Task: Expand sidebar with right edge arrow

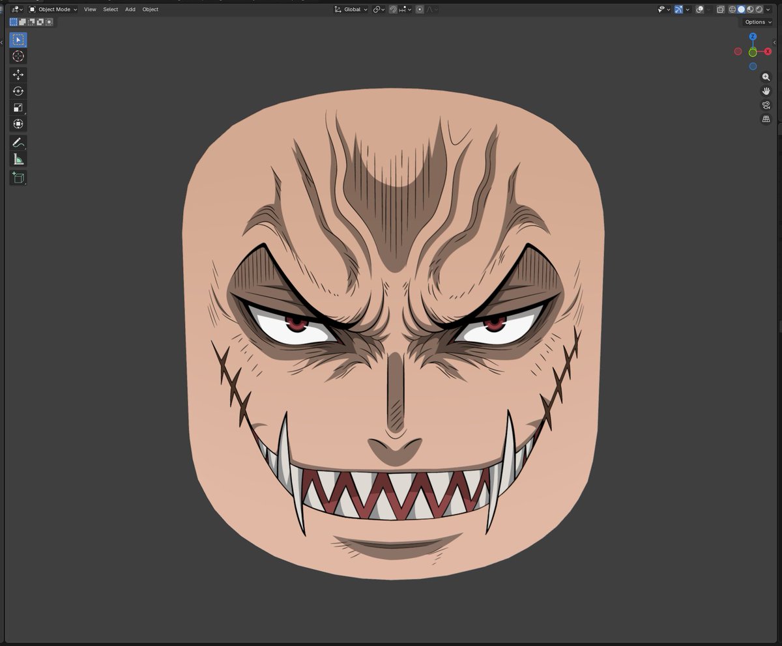Action: [774, 42]
